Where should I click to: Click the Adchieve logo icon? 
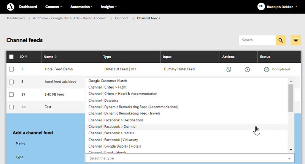pyautogui.click(x=11, y=7)
